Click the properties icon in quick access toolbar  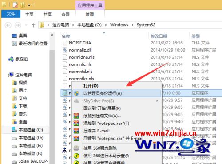pos(15,5)
